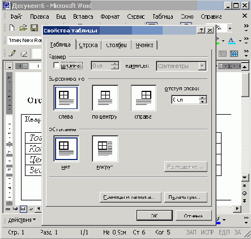This screenshot has height=239, width=251.
Task: Open the Сантиметры units dropdown
Action: [x=202, y=66]
